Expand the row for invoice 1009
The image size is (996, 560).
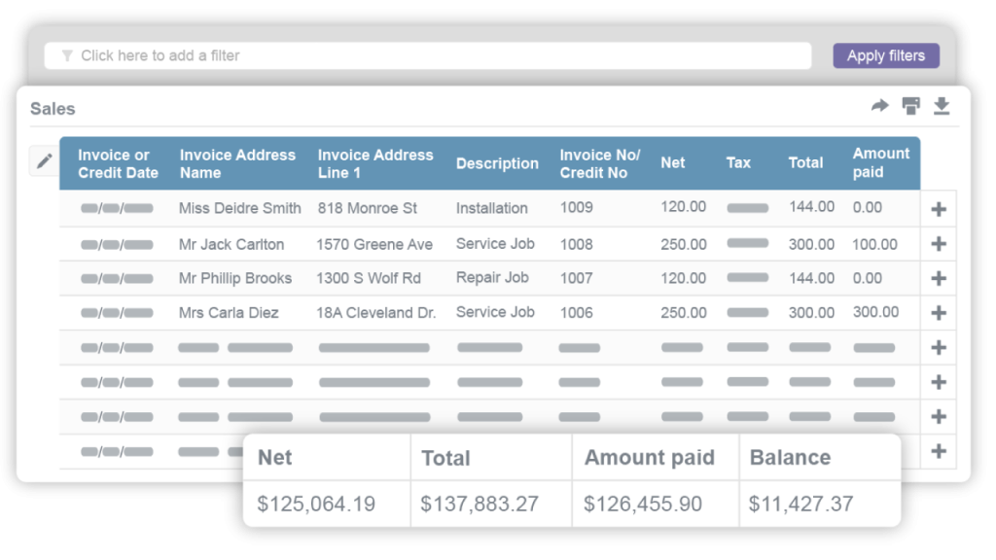[x=937, y=207]
